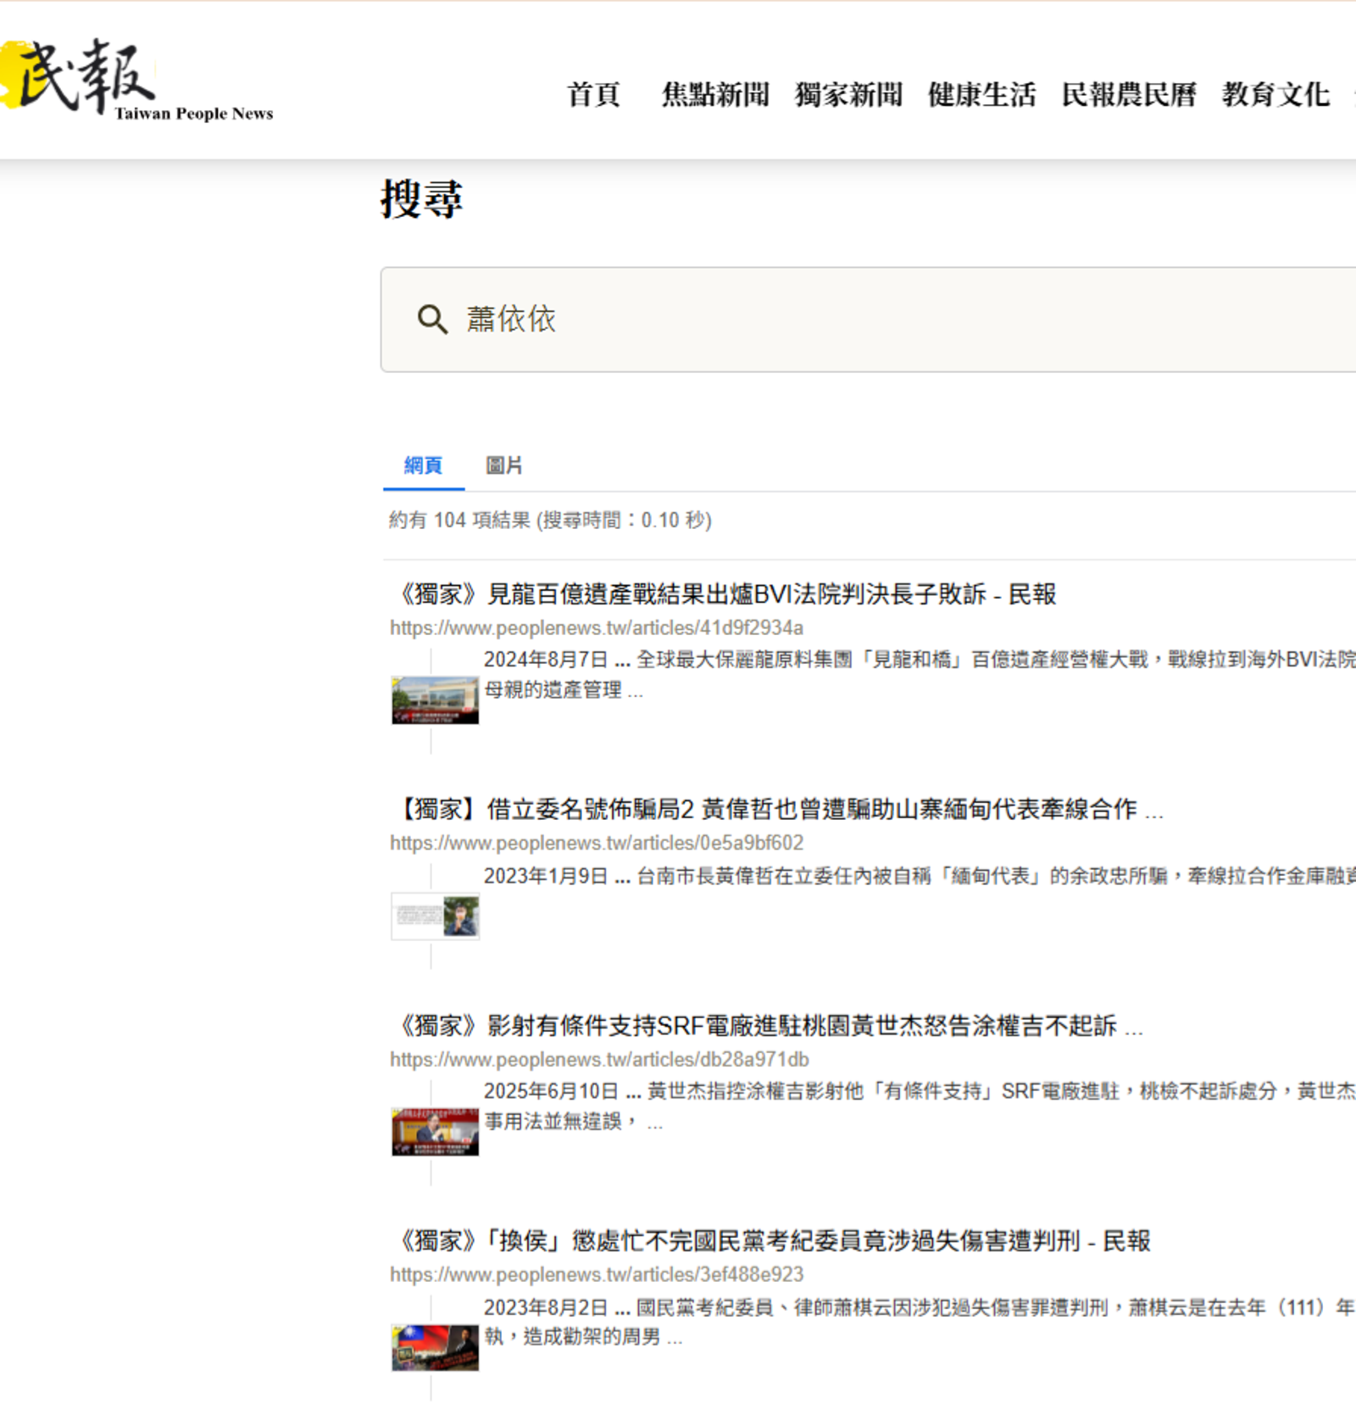Viewport: 1356px width, 1421px height.
Task: Click URL ending in db28a971db
Action: pyautogui.click(x=599, y=1060)
